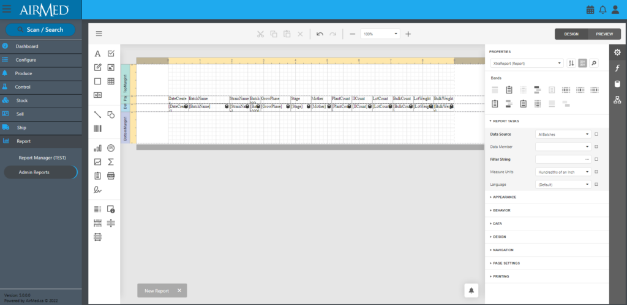Open the XtraReport (Report) element selector

pos(527,63)
